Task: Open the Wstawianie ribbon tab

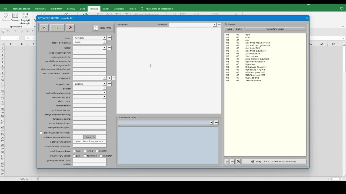Action: 40,9
